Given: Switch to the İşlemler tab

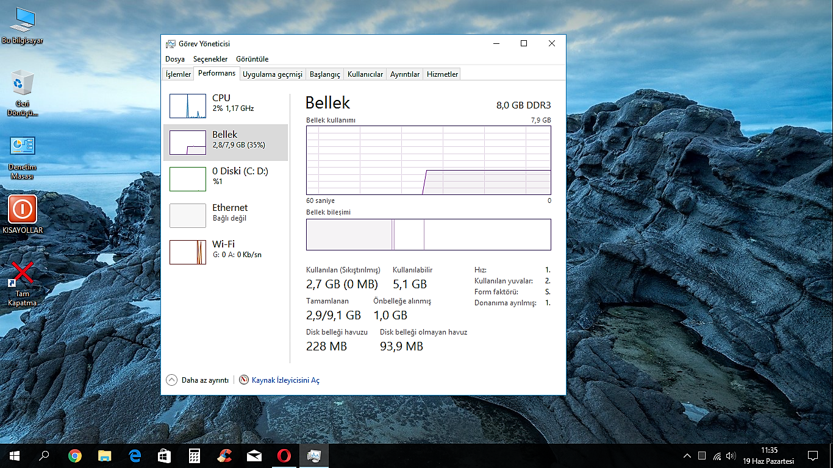Looking at the screenshot, I should (x=179, y=74).
